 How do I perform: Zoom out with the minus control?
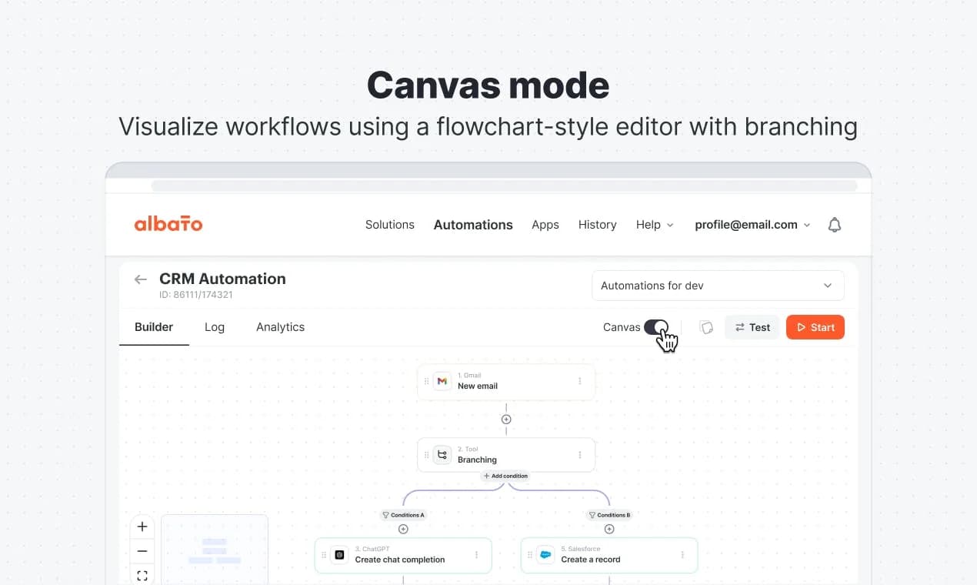pos(142,551)
